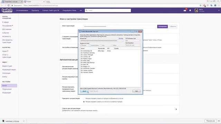
Task: Switch to the Twitch tab
Action: point(35,2)
